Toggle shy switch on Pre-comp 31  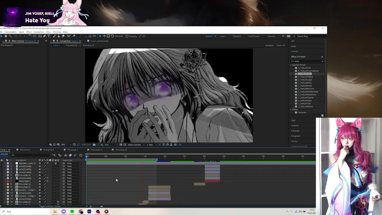(x=40, y=187)
